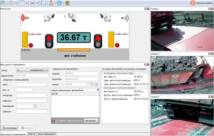Select dome camera 3 icon on the diagram
Viewport: 214px width, 136px height.
(x=72, y=17)
